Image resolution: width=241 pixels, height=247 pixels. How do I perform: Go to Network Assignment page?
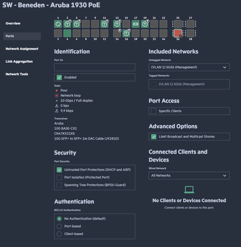click(x=22, y=49)
